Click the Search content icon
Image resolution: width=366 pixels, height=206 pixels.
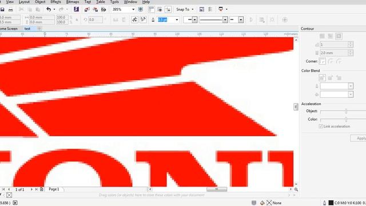(x=76, y=9)
